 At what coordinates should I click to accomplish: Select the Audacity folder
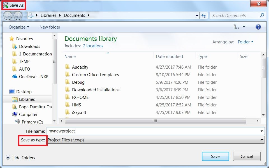80,67
